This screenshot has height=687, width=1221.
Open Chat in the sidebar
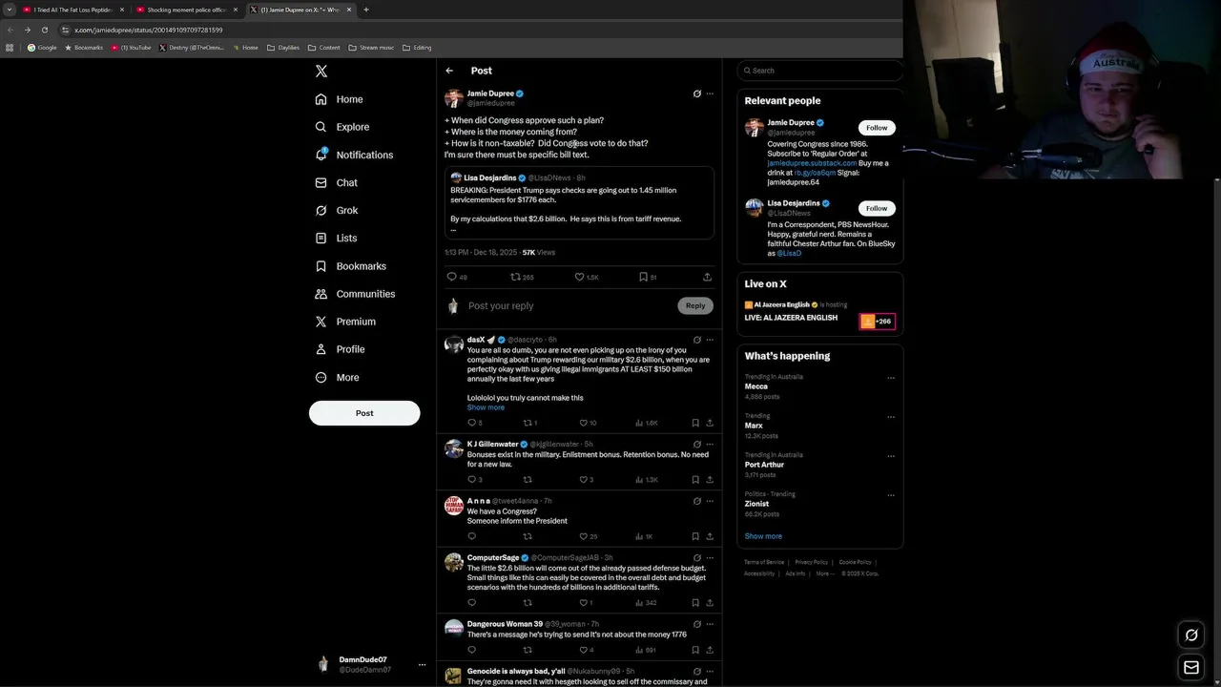[336, 182]
